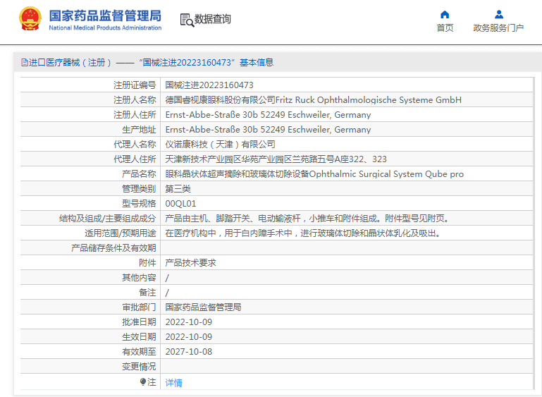Click the 其他内容 row label
This screenshot has height=397, width=542.
pyautogui.click(x=139, y=278)
